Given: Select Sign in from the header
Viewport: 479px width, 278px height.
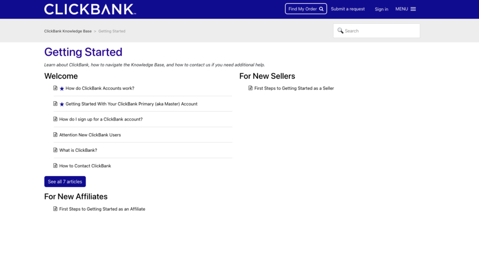Looking at the screenshot, I should click(382, 9).
